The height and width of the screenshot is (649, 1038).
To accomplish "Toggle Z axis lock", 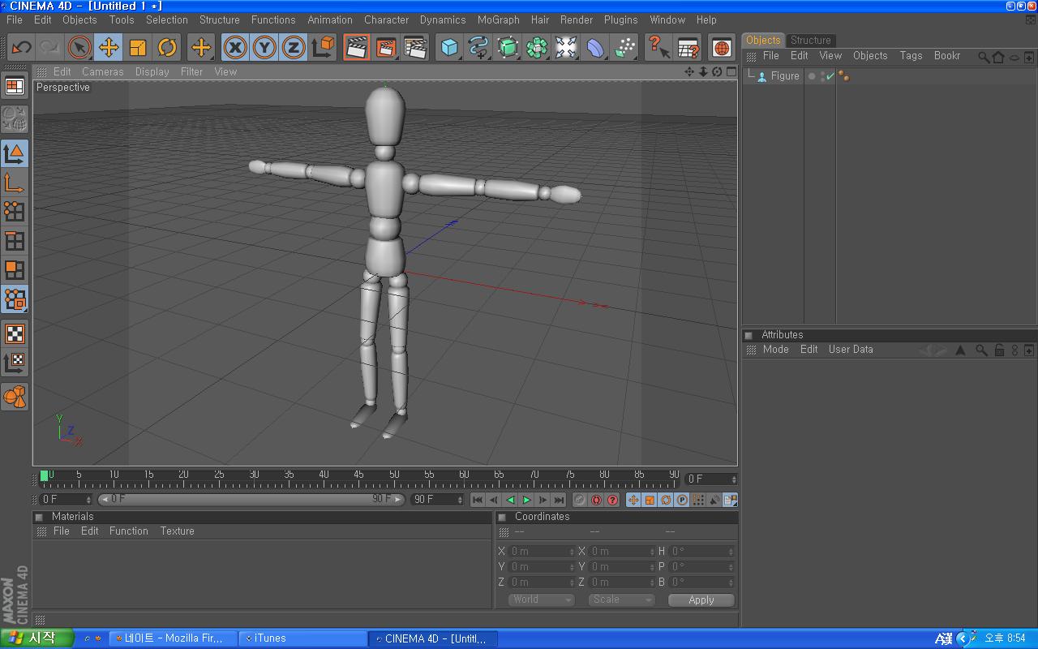I will 294,48.
